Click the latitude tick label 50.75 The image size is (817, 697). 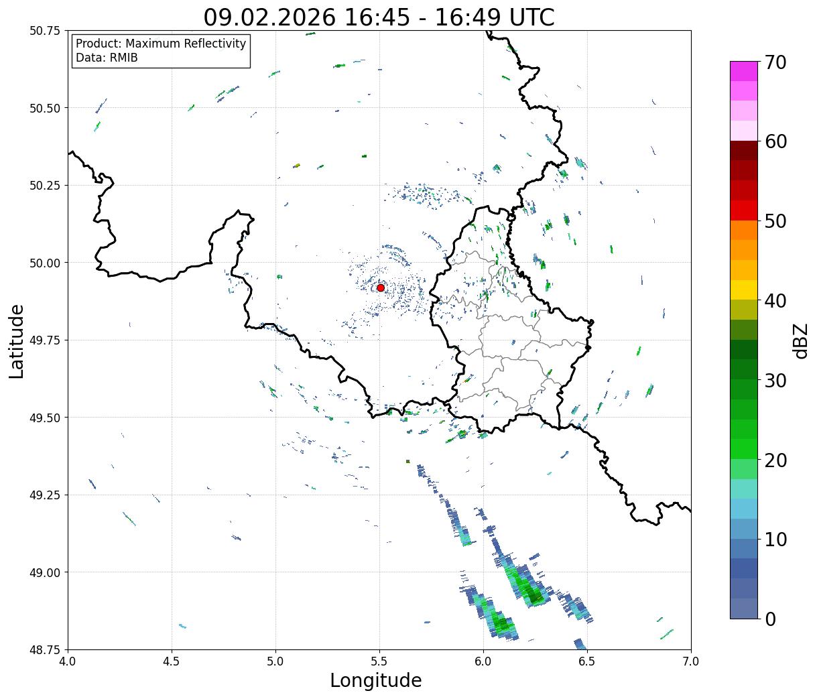(x=45, y=31)
